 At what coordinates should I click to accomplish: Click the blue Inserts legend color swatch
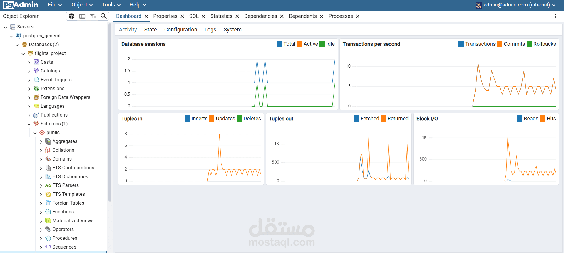point(187,119)
